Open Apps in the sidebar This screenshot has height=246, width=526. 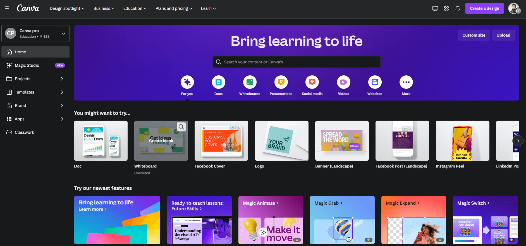(35, 119)
